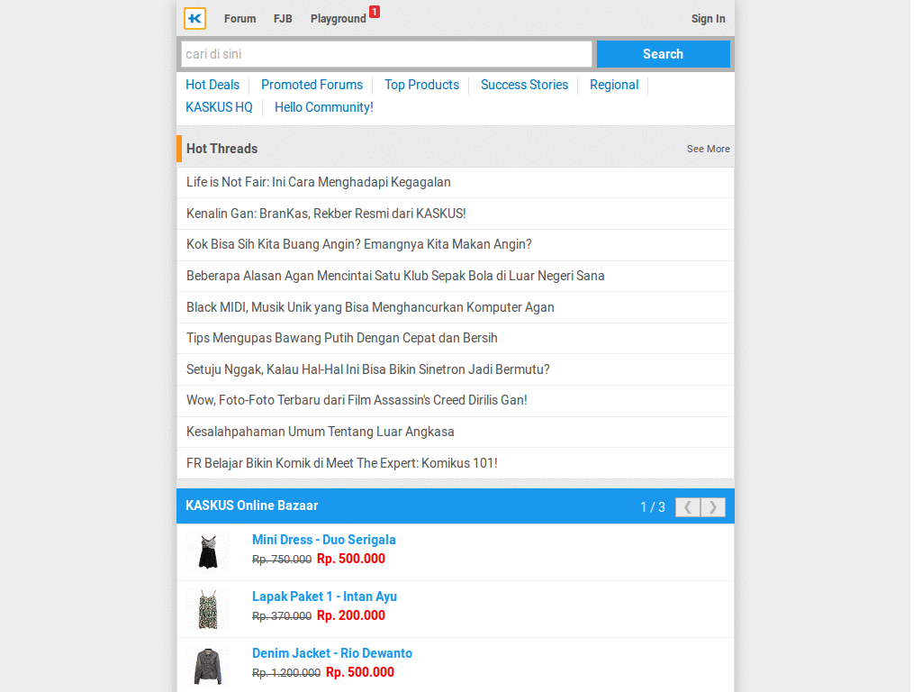
Task: Go to previous bazaar page arrow
Action: 687,507
